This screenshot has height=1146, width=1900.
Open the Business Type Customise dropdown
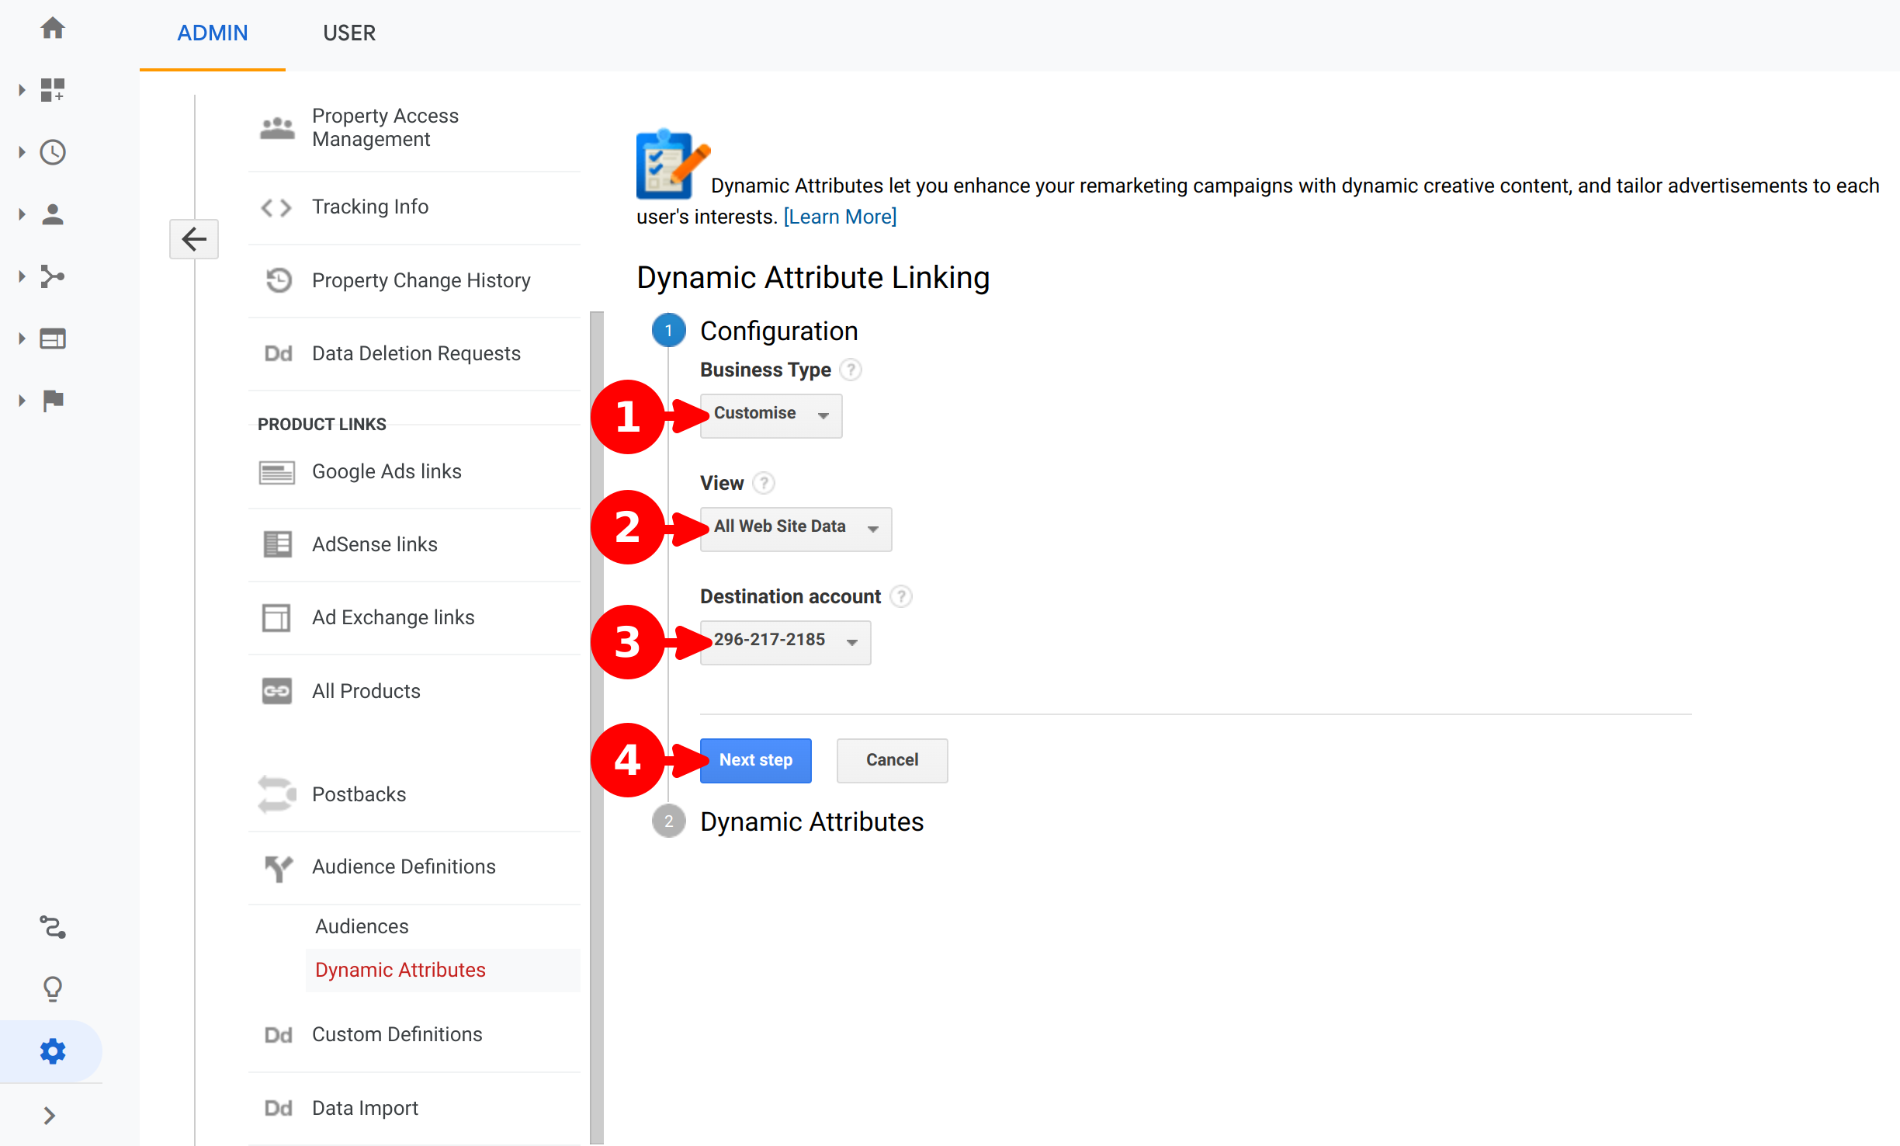tap(771, 415)
